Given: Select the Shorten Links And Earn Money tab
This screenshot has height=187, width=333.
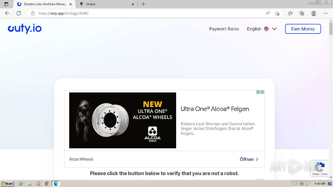Looking at the screenshot, I should pos(44,4).
